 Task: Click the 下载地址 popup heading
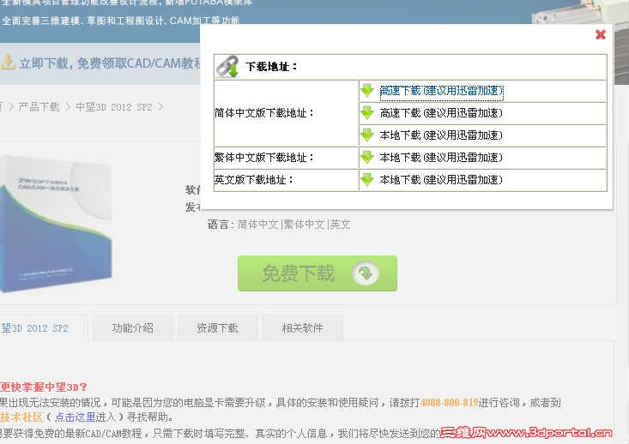271,67
